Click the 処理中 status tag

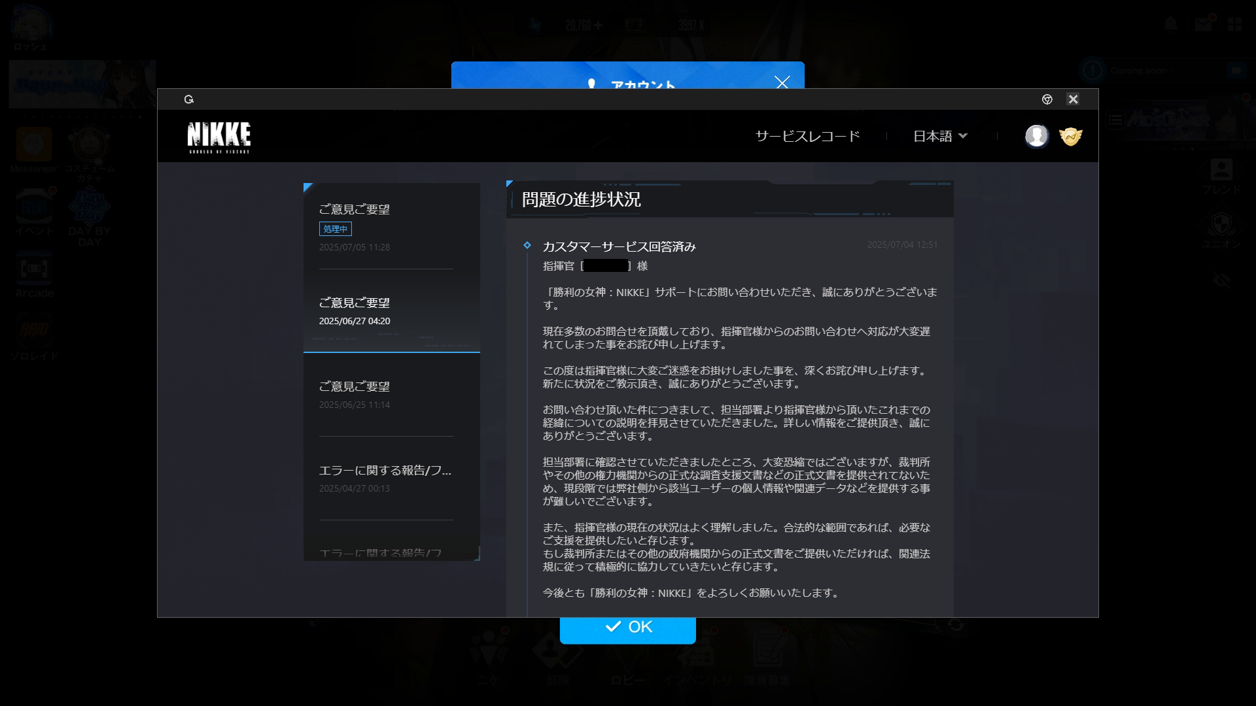[335, 229]
